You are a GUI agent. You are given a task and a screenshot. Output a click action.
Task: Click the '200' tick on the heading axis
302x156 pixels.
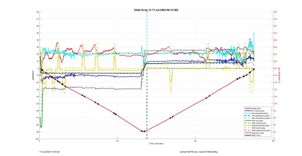pos(276,68)
